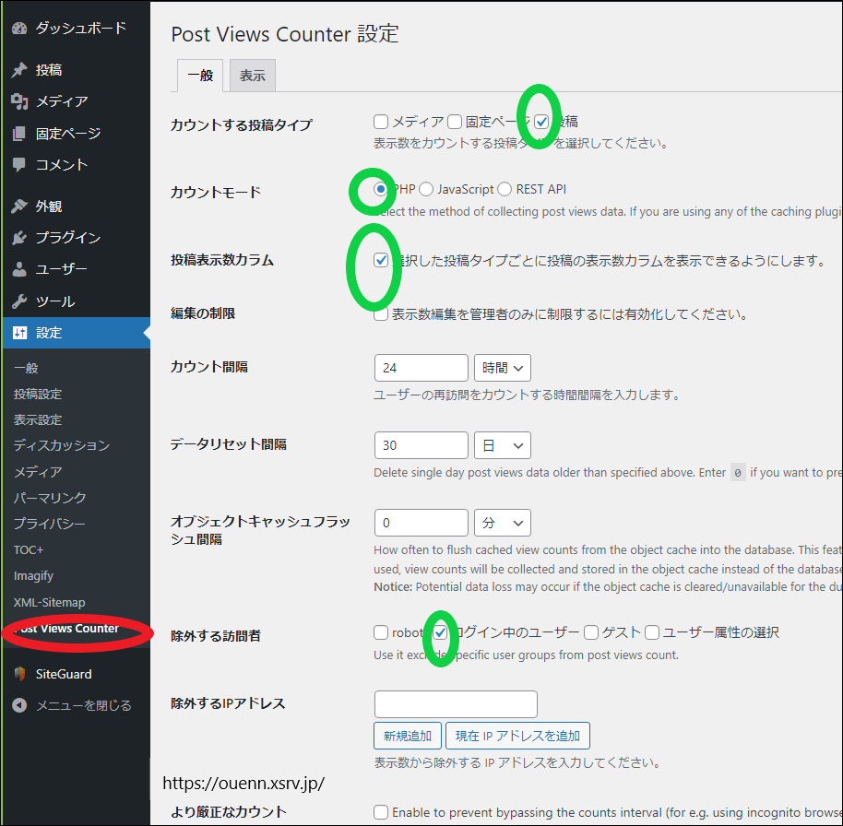Click the cache flush interval field showing 0
The height and width of the screenshot is (826, 843).
421,523
